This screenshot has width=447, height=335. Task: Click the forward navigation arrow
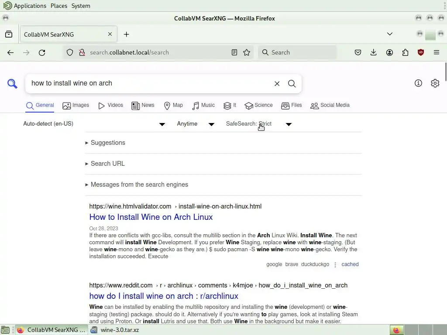pos(26,52)
